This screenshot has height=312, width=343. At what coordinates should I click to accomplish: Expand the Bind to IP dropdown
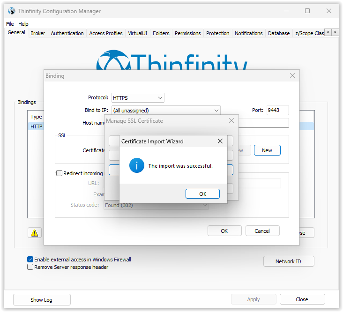[166, 110]
